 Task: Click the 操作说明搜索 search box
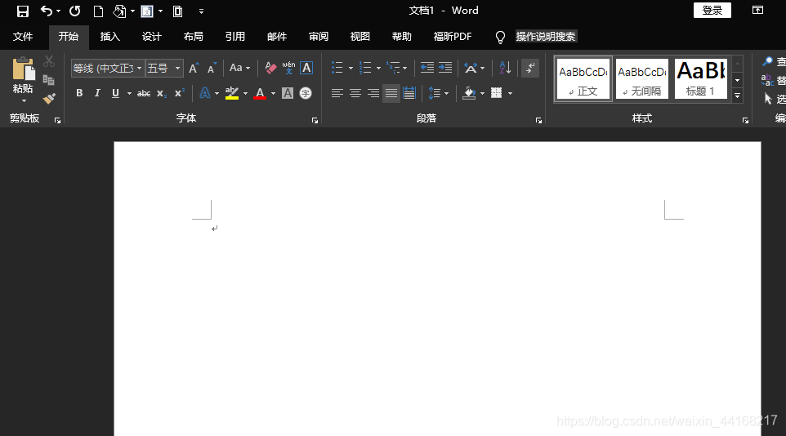(546, 37)
